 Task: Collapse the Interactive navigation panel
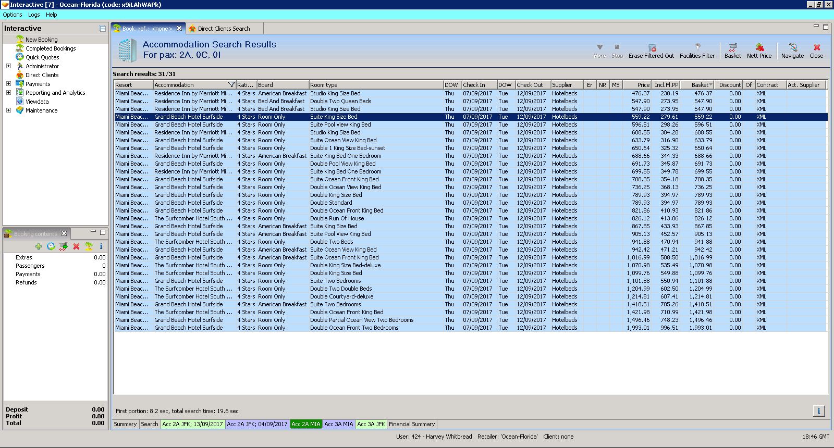pyautogui.click(x=103, y=29)
